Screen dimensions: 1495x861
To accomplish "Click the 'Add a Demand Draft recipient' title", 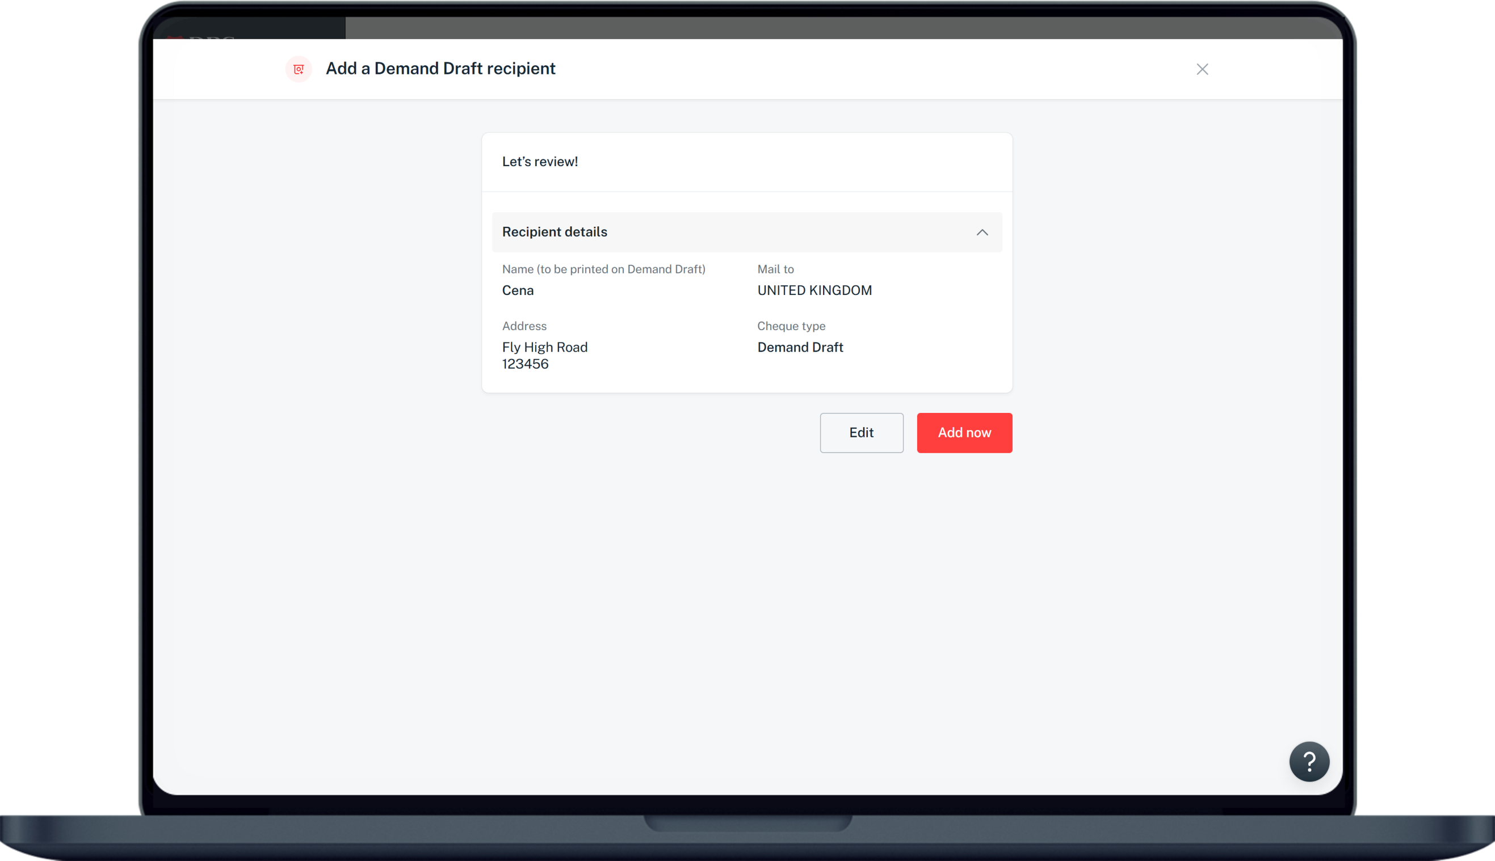I will [x=440, y=69].
